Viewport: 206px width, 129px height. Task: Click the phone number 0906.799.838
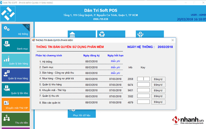(101, 19)
